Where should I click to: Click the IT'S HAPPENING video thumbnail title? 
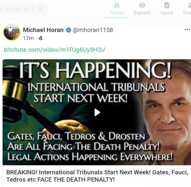[95, 70]
